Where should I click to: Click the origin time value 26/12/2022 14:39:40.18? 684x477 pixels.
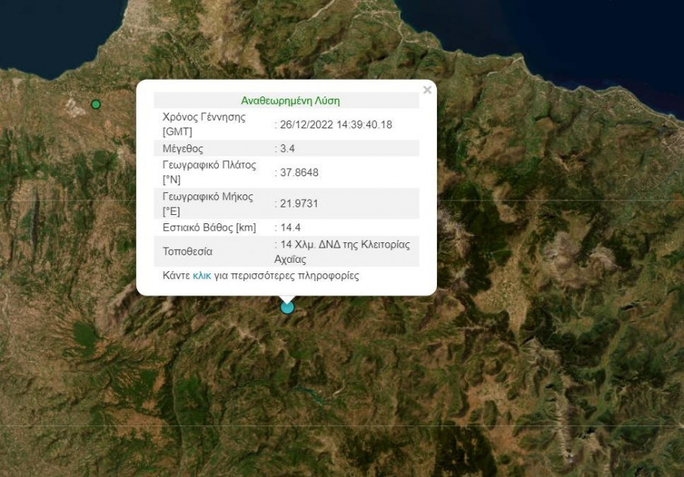tap(335, 125)
